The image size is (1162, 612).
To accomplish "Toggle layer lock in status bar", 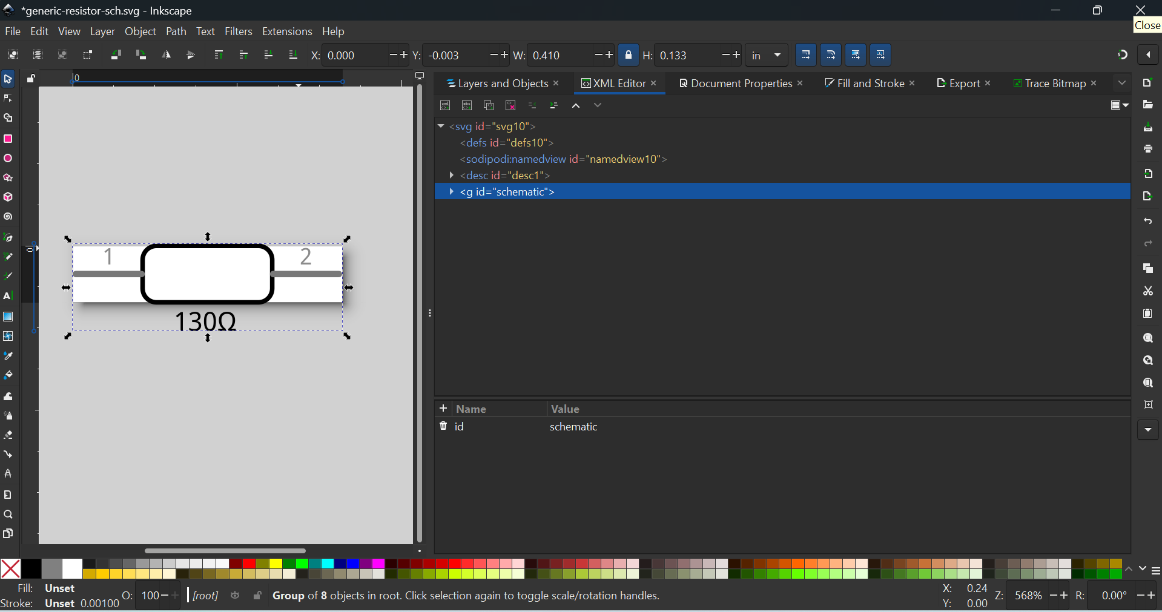I will (257, 596).
